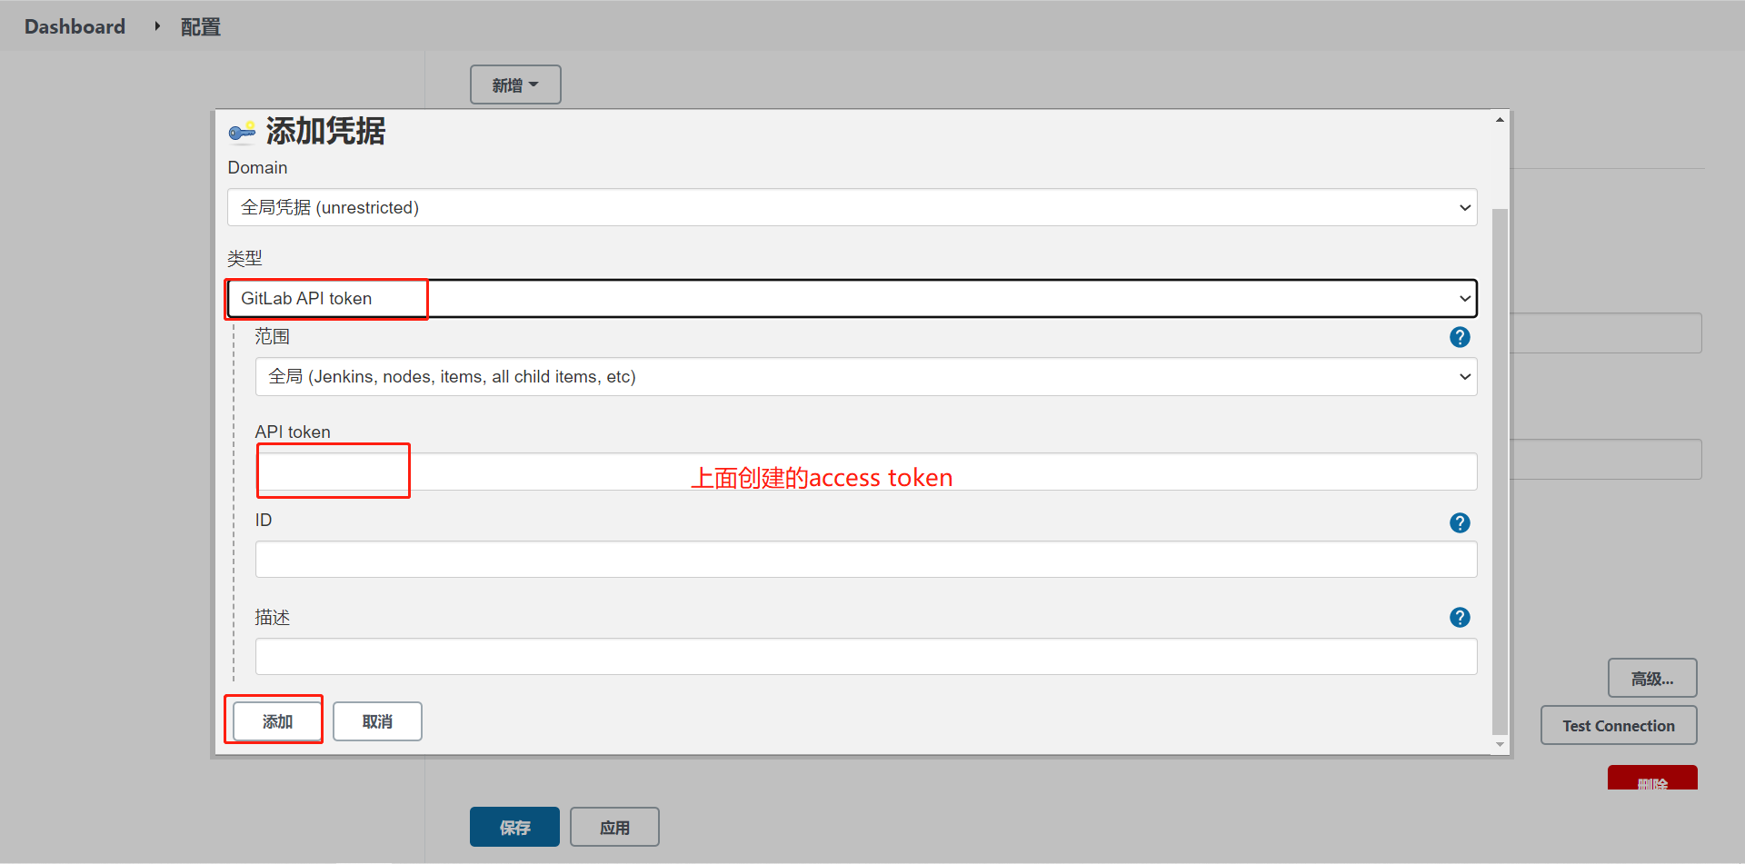Open the Domain dropdown 全局凭据 (unrestricted)
Screen dimensions: 1745x864
[852, 207]
